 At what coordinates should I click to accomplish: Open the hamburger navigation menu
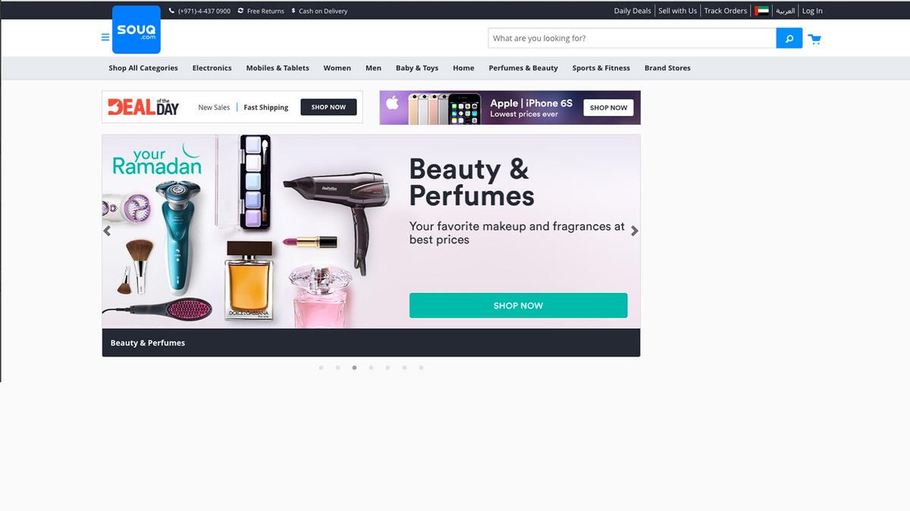105,36
